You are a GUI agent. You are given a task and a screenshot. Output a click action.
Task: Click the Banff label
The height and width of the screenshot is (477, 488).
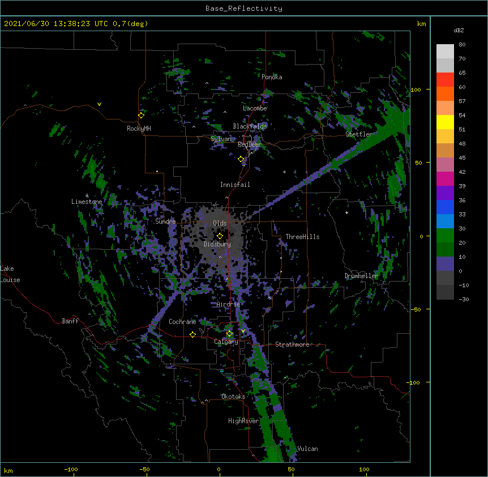70,321
